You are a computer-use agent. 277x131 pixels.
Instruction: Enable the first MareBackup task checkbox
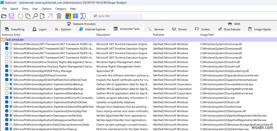7,84
